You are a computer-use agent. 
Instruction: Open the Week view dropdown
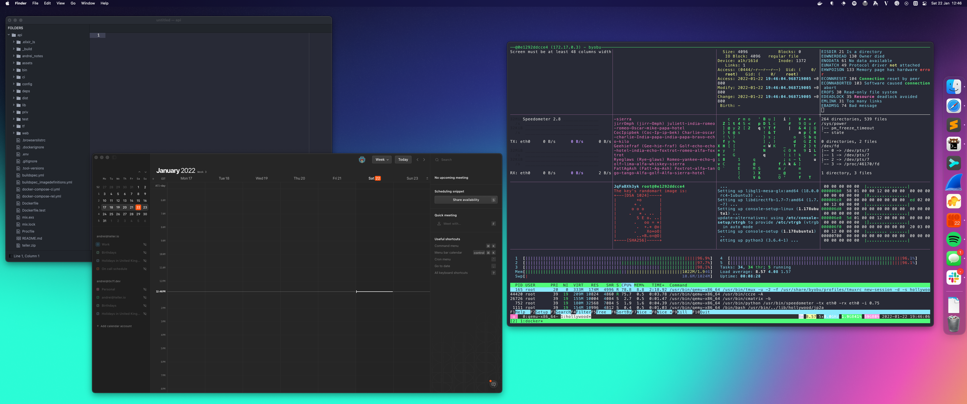[382, 160]
